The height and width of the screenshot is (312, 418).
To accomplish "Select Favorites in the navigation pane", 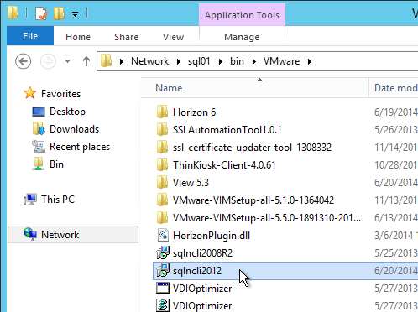I will tap(60, 94).
